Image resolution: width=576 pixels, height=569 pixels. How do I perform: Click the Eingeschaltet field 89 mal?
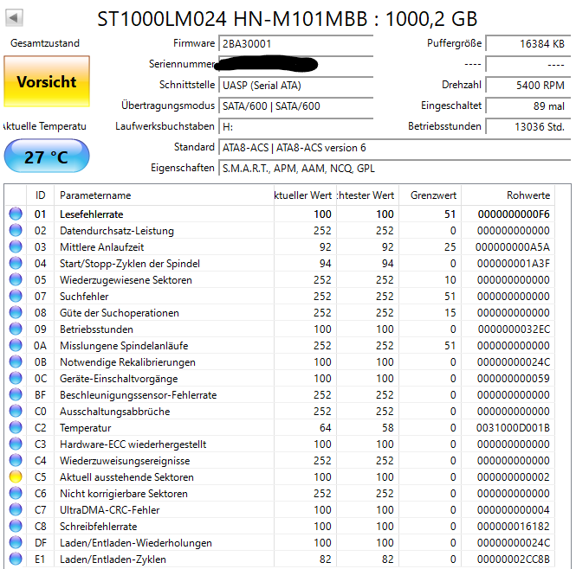pyautogui.click(x=527, y=106)
